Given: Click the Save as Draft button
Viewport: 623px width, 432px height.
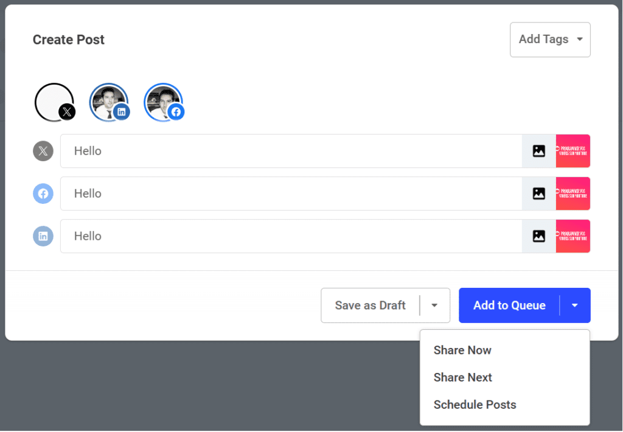Looking at the screenshot, I should point(370,305).
